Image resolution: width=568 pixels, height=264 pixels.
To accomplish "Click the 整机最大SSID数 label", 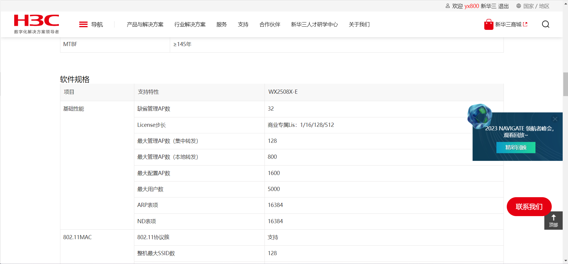I will pos(156,253).
